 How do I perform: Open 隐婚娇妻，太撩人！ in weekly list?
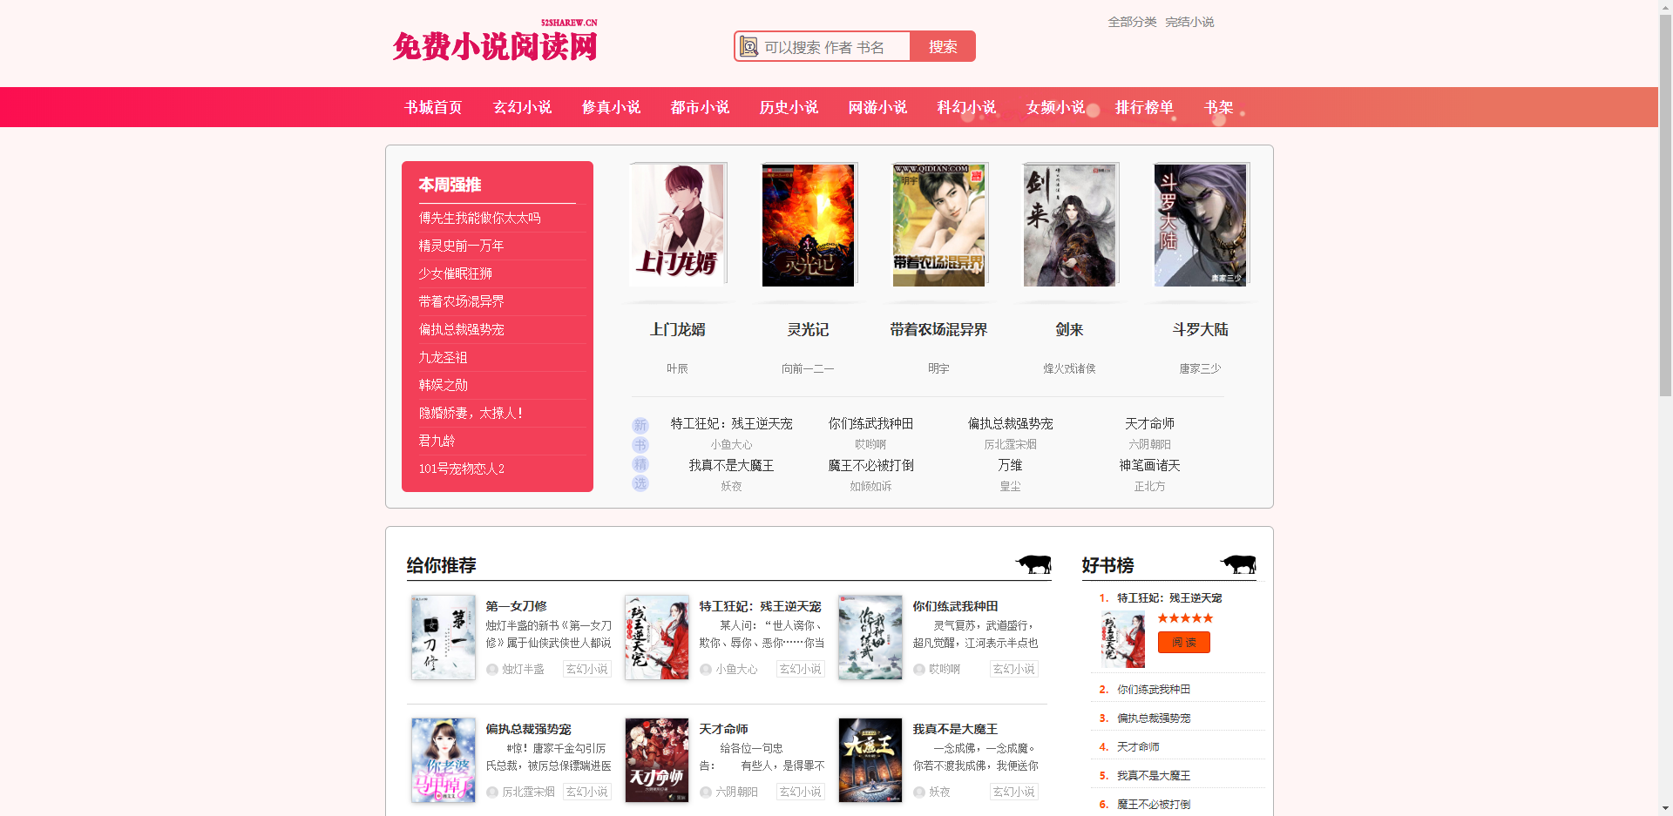[x=471, y=413]
